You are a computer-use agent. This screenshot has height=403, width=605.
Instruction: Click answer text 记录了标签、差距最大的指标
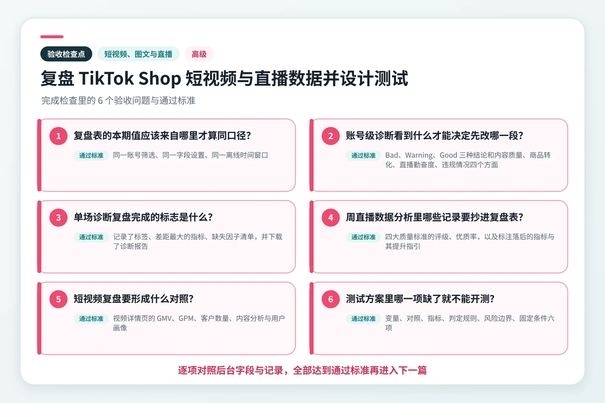pyautogui.click(x=198, y=242)
